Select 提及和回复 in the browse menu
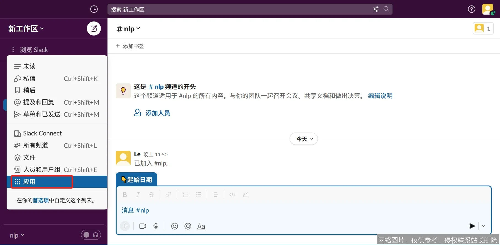This screenshot has width=500, height=245. [57, 102]
